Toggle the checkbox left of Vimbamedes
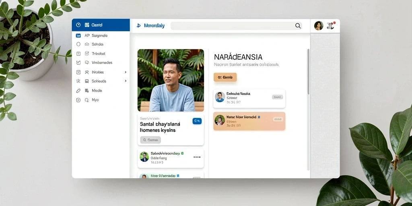The image size is (412, 206). tap(78, 62)
